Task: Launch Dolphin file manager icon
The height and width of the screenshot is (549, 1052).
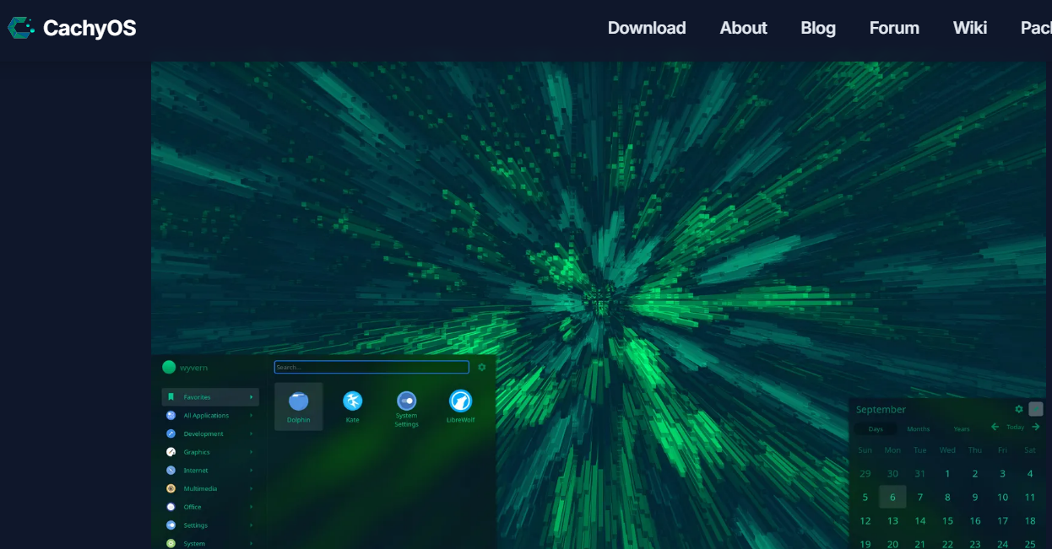Action: [298, 401]
